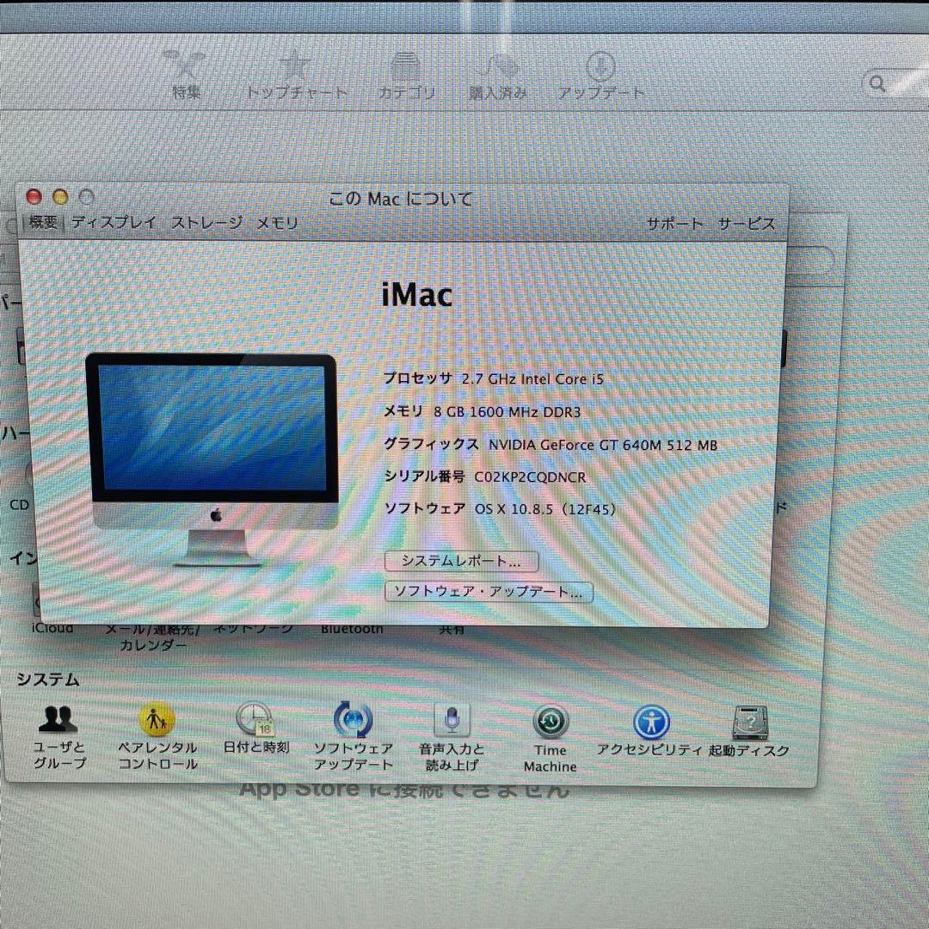929x929 pixels.
Task: Select the カテゴリ icon in App Store toolbar
Action: click(x=406, y=73)
